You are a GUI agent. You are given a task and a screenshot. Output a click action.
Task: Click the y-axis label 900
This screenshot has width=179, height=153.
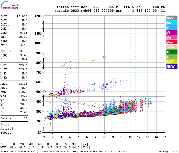pyautogui.click(x=39, y=53)
